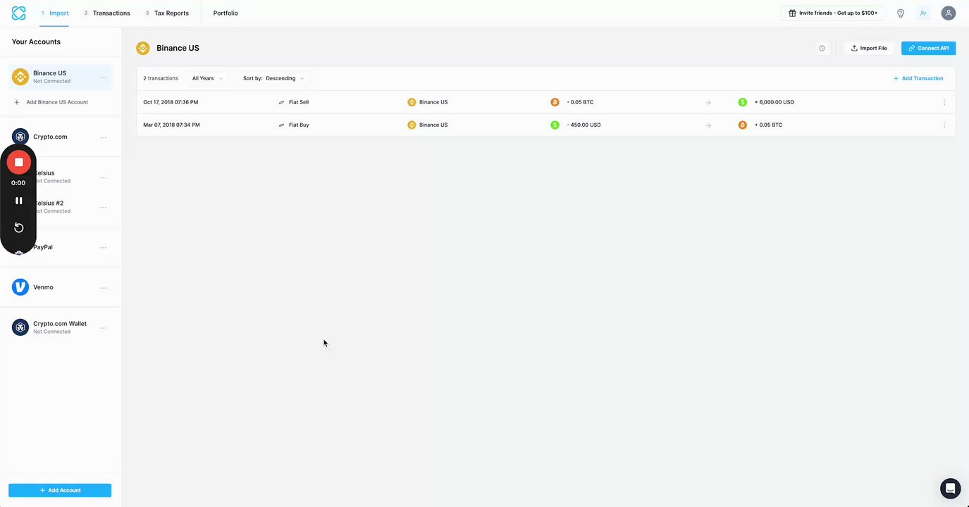Go to the Portfolio tab
This screenshot has width=969, height=507.
[226, 13]
